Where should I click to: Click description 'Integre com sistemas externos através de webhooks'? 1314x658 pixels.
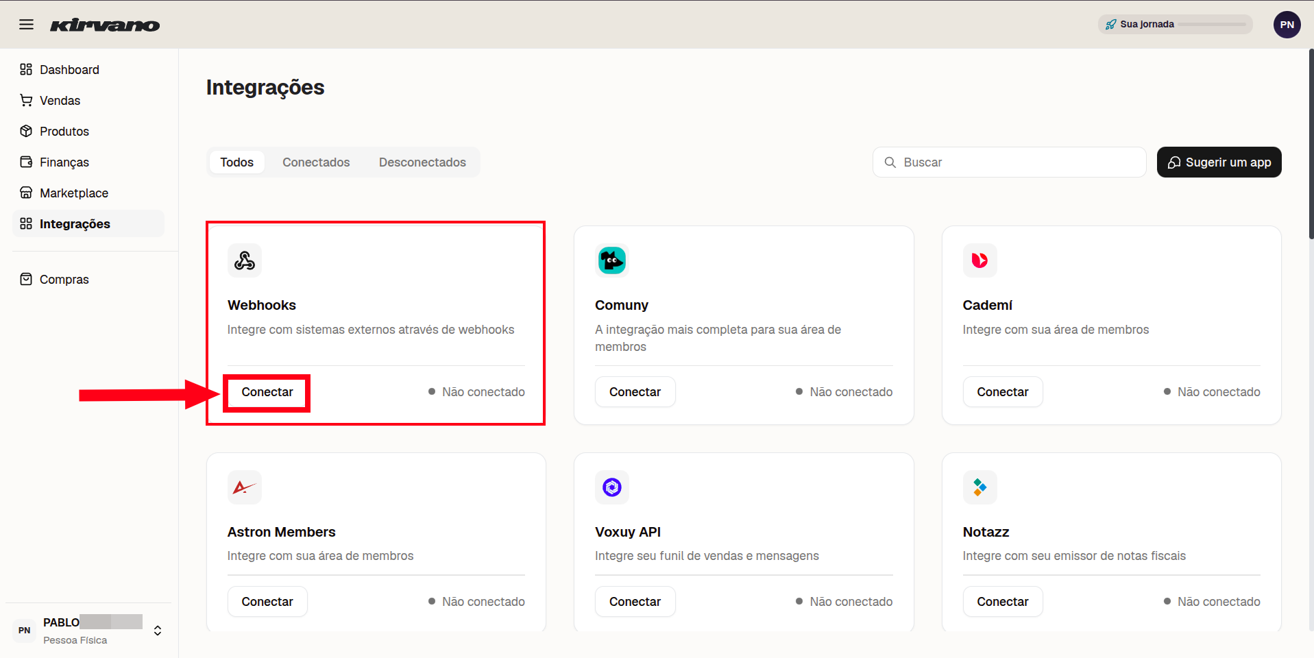coord(371,330)
